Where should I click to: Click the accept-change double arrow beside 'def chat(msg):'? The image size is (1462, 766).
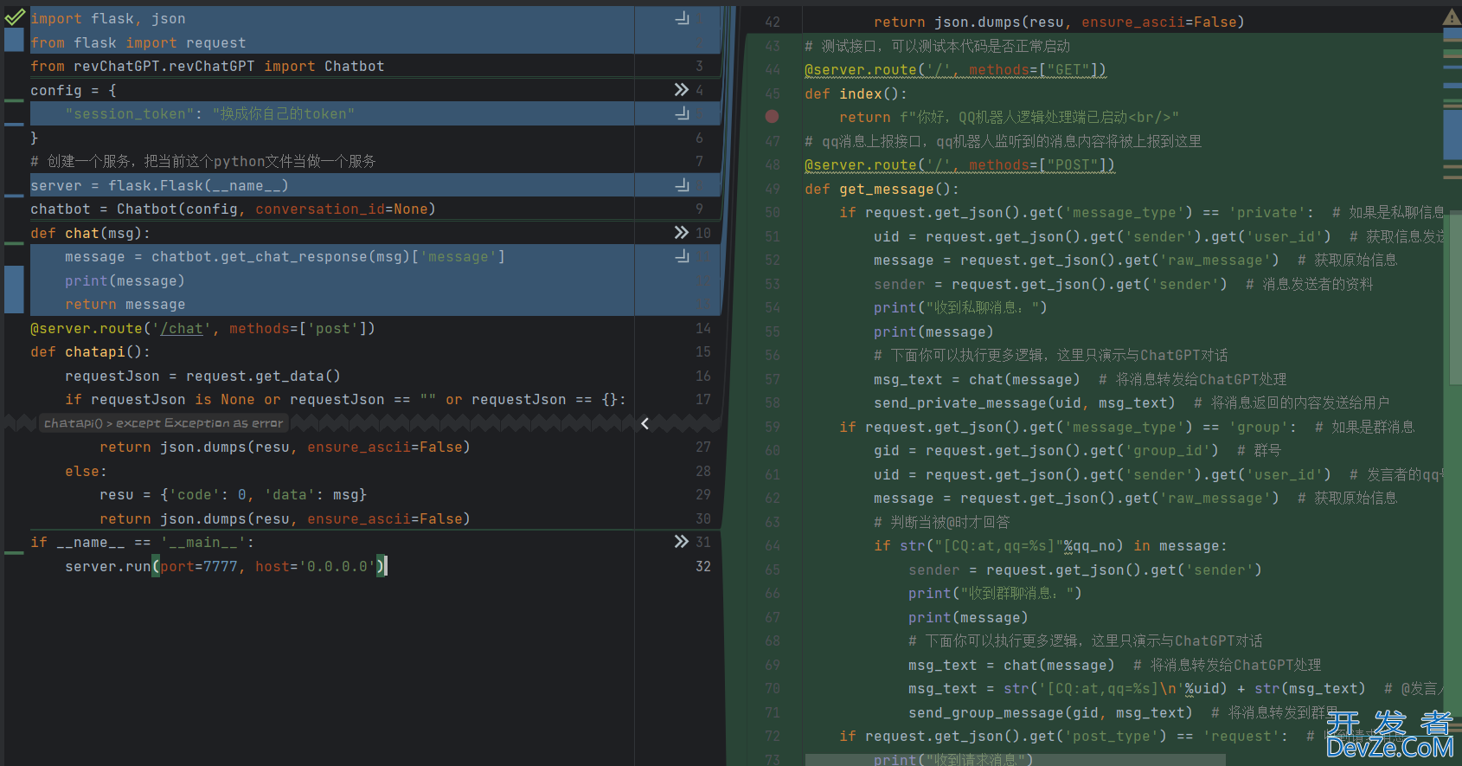(x=682, y=233)
